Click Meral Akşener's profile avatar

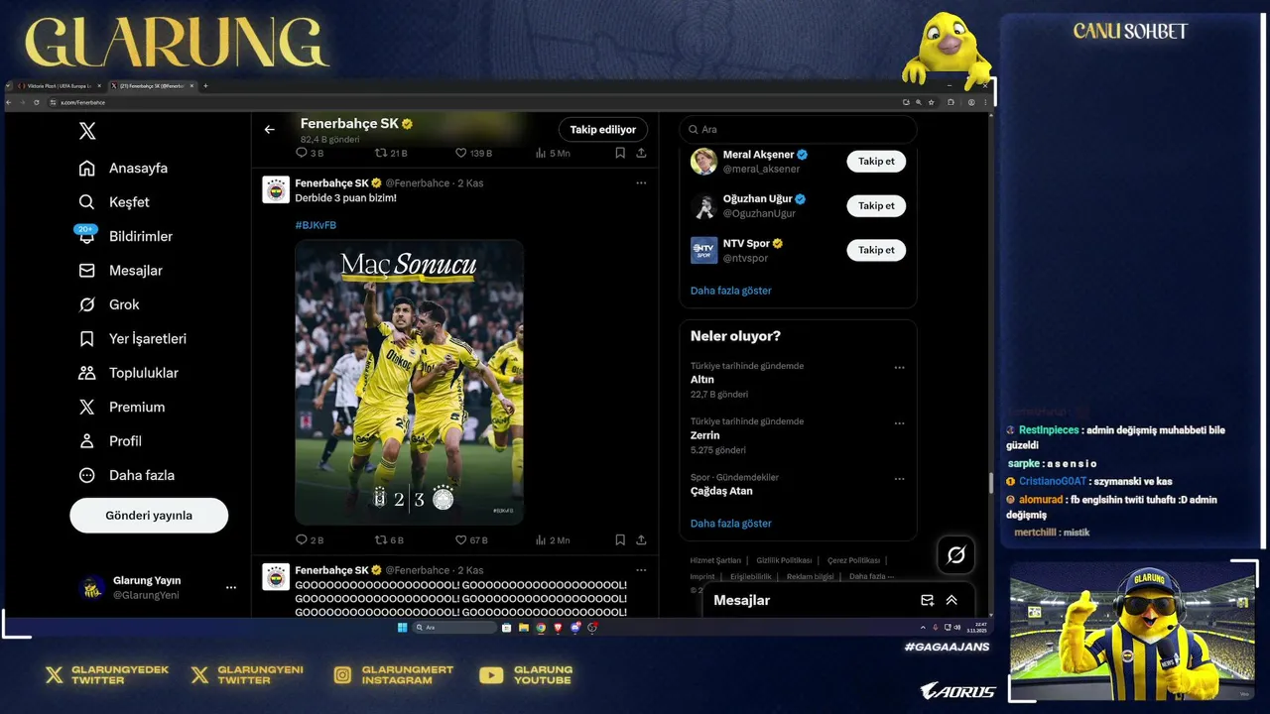tap(703, 162)
